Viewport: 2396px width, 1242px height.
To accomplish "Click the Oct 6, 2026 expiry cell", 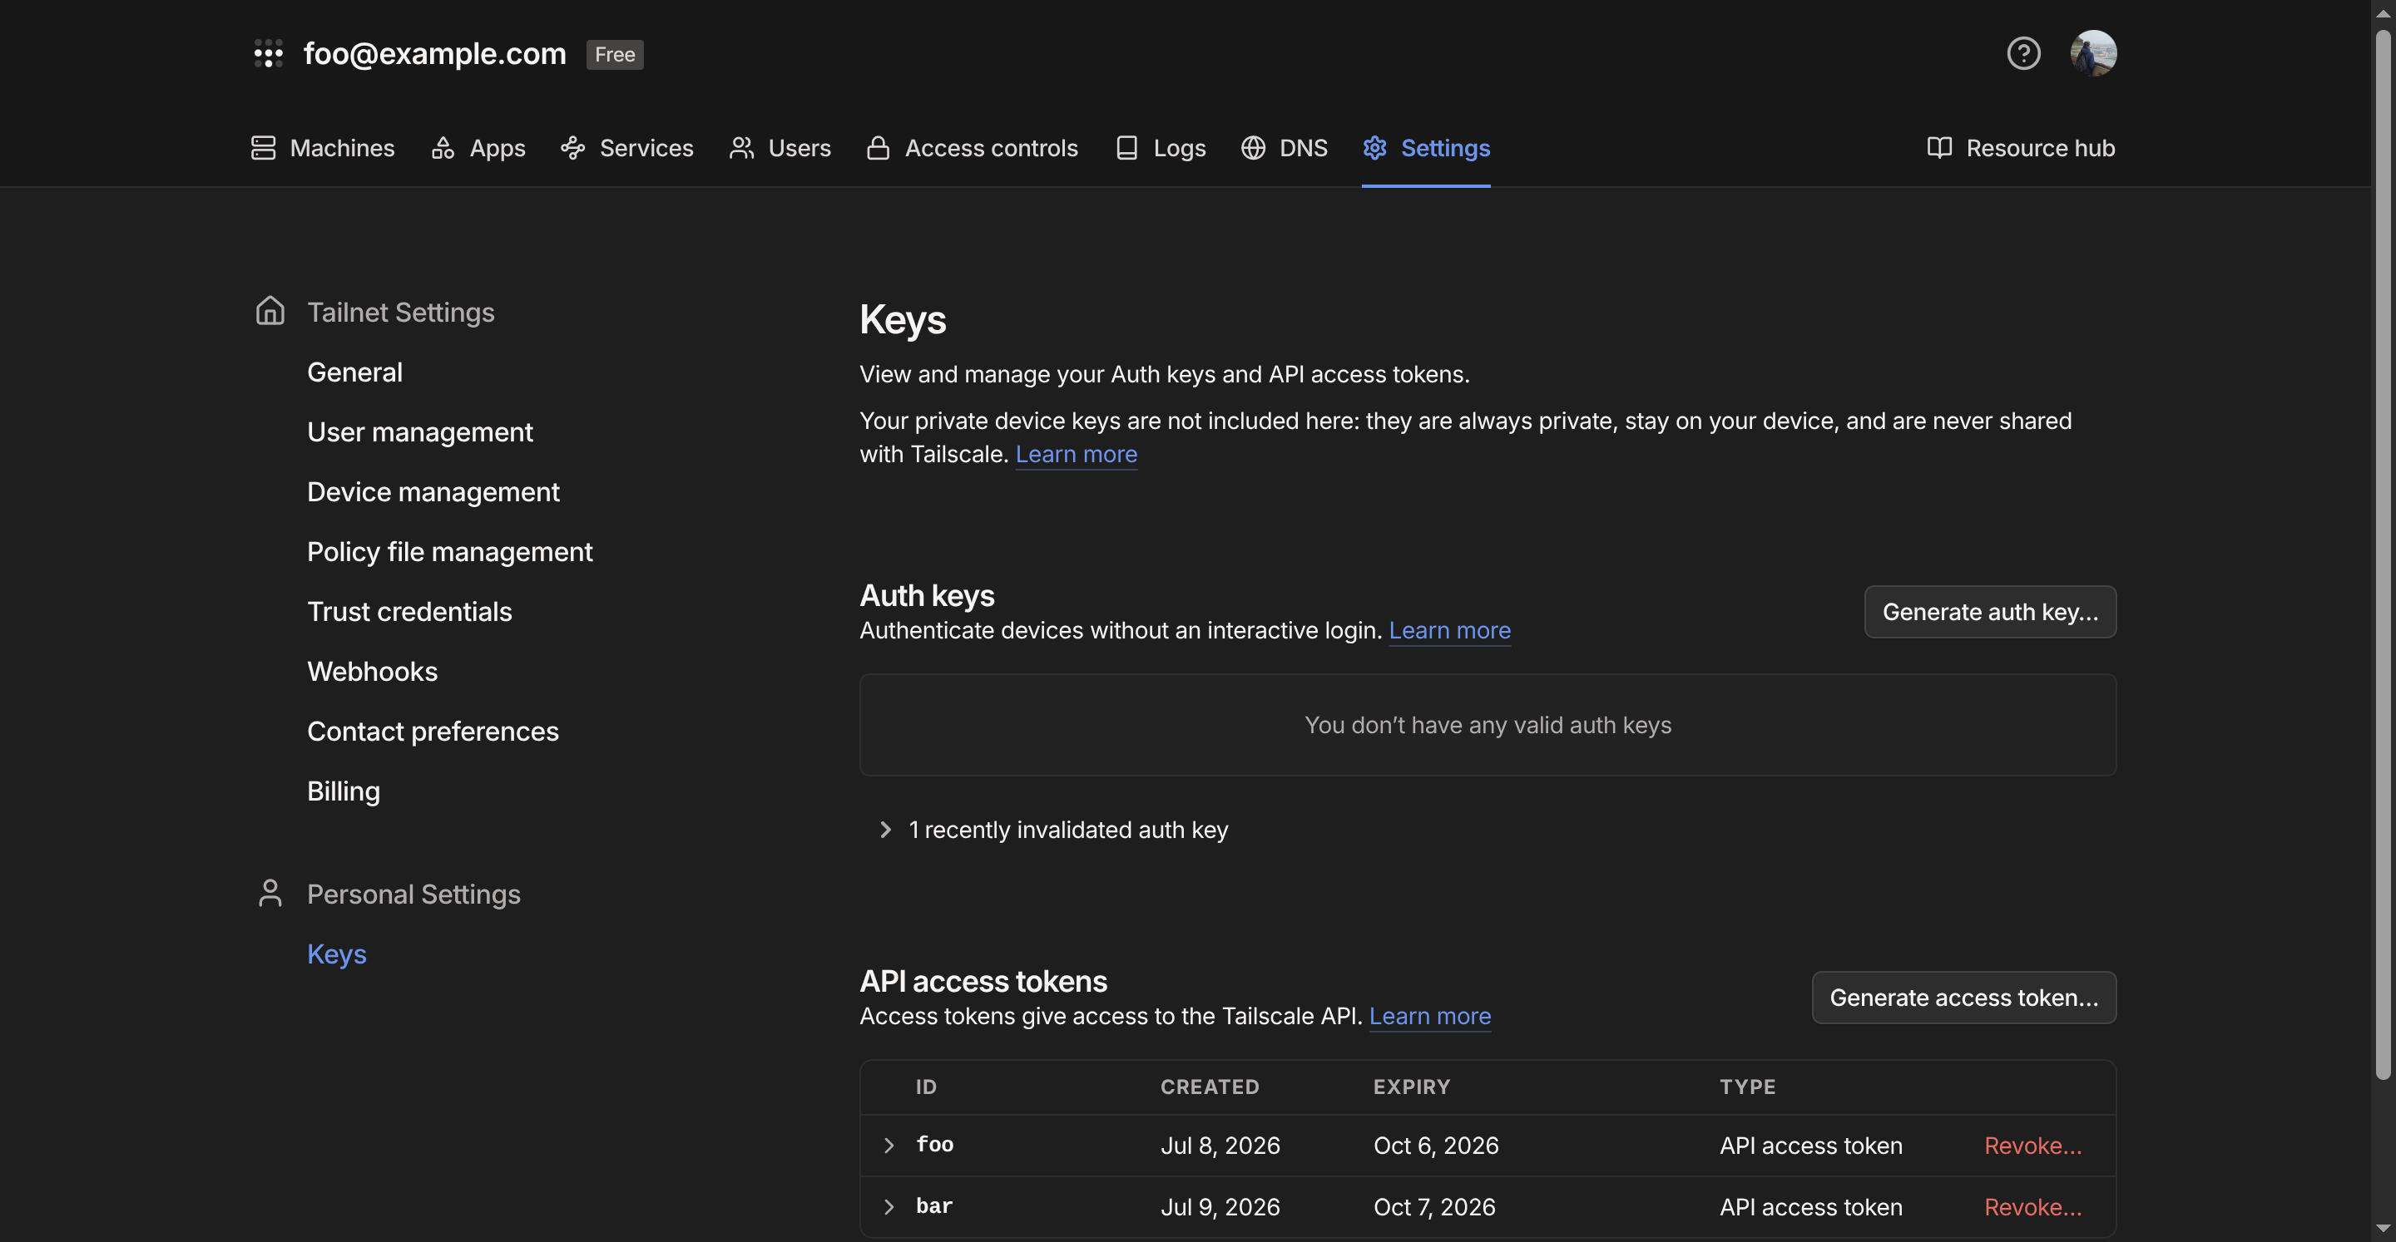I will click(x=1436, y=1146).
